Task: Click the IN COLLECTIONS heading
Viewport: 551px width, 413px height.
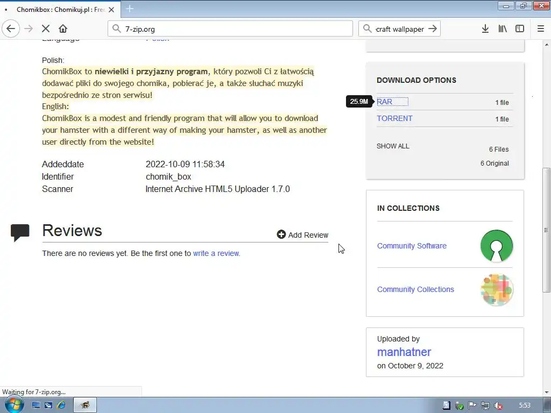Action: 408,208
